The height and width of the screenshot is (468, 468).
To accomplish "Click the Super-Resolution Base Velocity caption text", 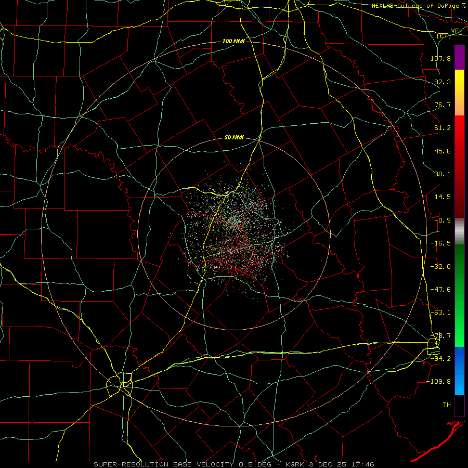I will tap(233, 464).
